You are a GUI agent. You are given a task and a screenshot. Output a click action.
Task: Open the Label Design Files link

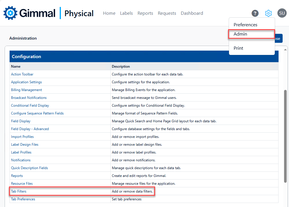(x=25, y=145)
